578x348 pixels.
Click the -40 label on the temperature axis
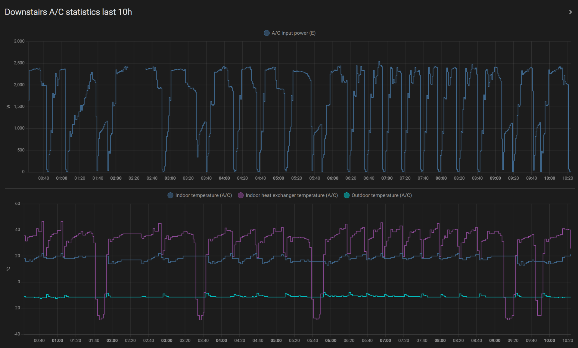tap(17, 334)
